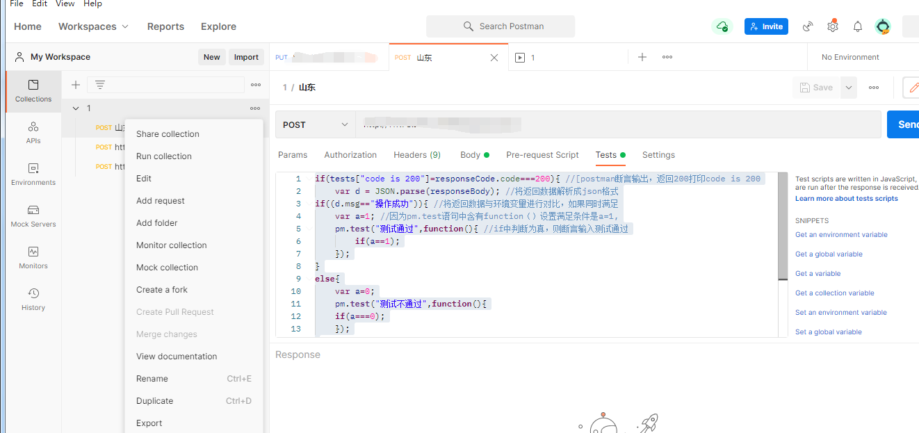Collapse collection 1 in the tree

click(76, 108)
